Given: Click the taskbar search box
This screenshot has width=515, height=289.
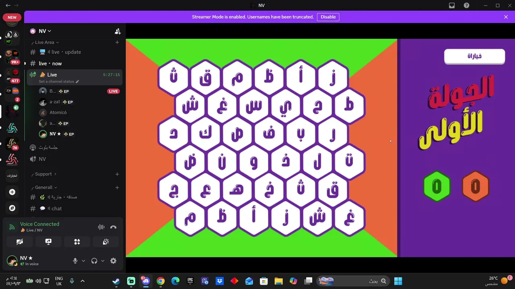Looking at the screenshot, I should [x=353, y=281].
